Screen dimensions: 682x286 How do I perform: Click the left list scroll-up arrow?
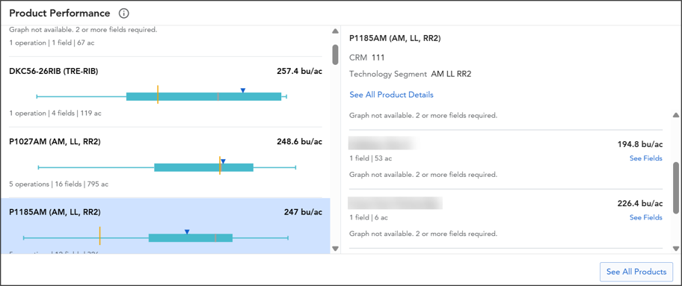(335, 31)
